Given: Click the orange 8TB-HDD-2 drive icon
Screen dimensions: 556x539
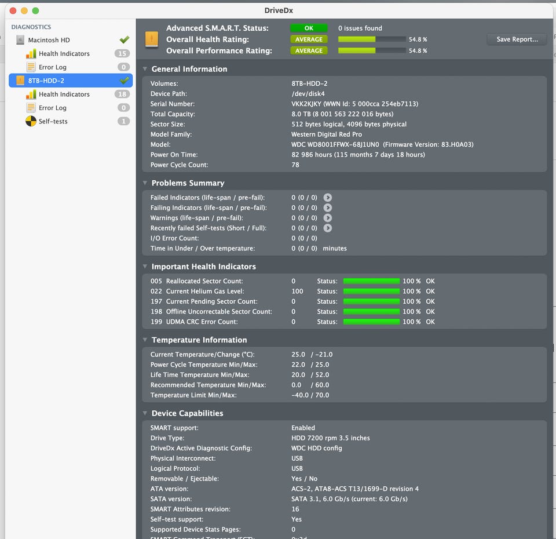Looking at the screenshot, I should [20, 81].
